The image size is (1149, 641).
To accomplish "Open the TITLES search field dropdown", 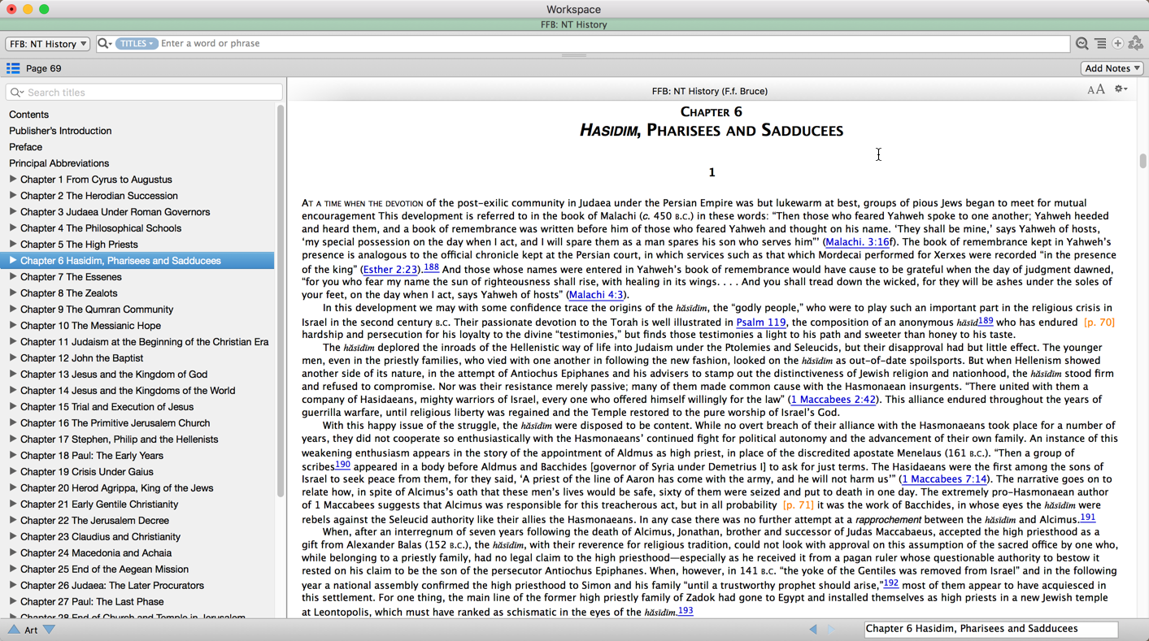I will pyautogui.click(x=136, y=44).
